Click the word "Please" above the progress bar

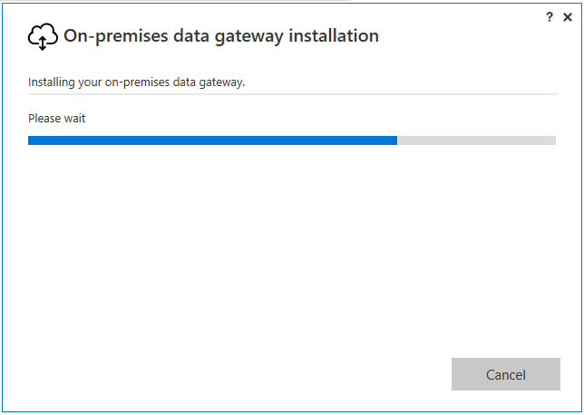(44, 118)
